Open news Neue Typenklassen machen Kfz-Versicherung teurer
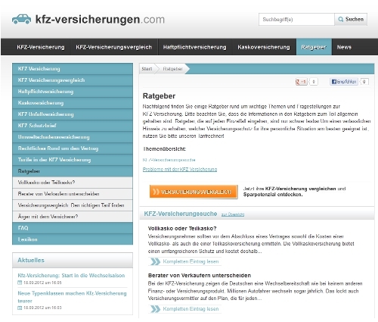The height and width of the screenshot is (322, 378). (72, 297)
